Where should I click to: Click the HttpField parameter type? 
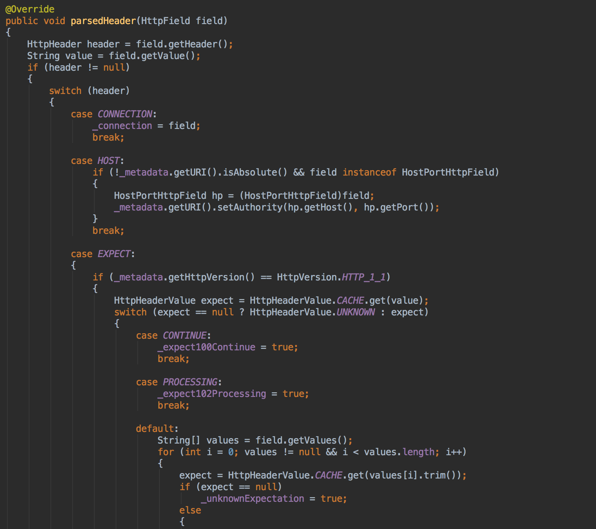(x=166, y=21)
